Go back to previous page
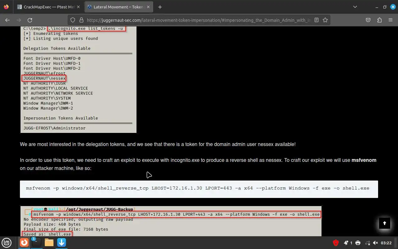 pos(7,20)
